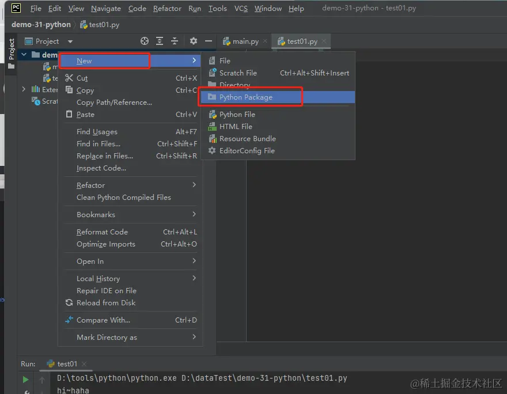This screenshot has height=394, width=507.
Task: Choose Repair IDE on File
Action: click(x=131, y=290)
